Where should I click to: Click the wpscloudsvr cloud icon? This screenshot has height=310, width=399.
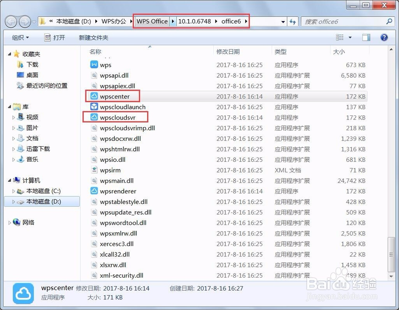94,117
